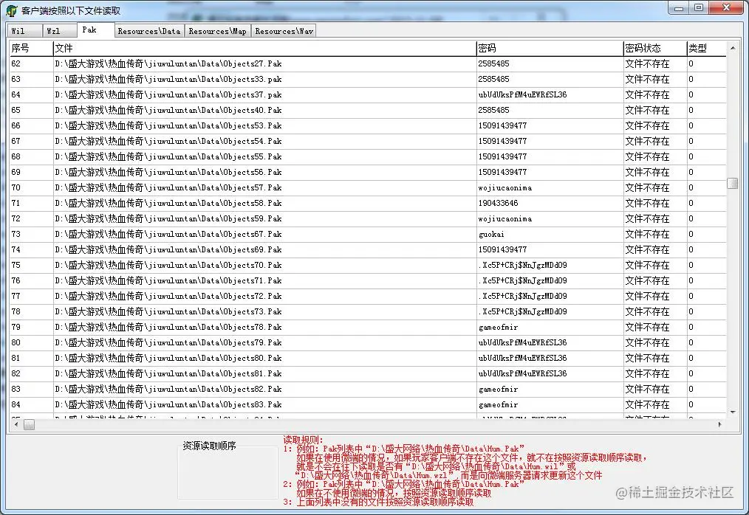Select row with Objects78.Pak file
This screenshot has width=749, height=515.
tap(368, 328)
